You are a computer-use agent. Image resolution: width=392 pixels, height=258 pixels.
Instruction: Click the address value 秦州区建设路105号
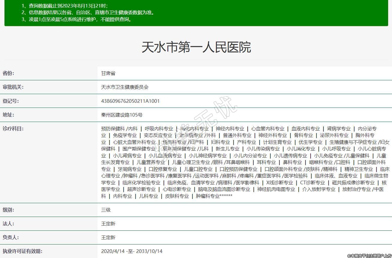pos(122,115)
